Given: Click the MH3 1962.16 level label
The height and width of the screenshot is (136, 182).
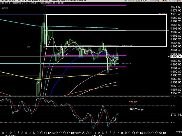Looking at the screenshot, I should (x=127, y=63).
